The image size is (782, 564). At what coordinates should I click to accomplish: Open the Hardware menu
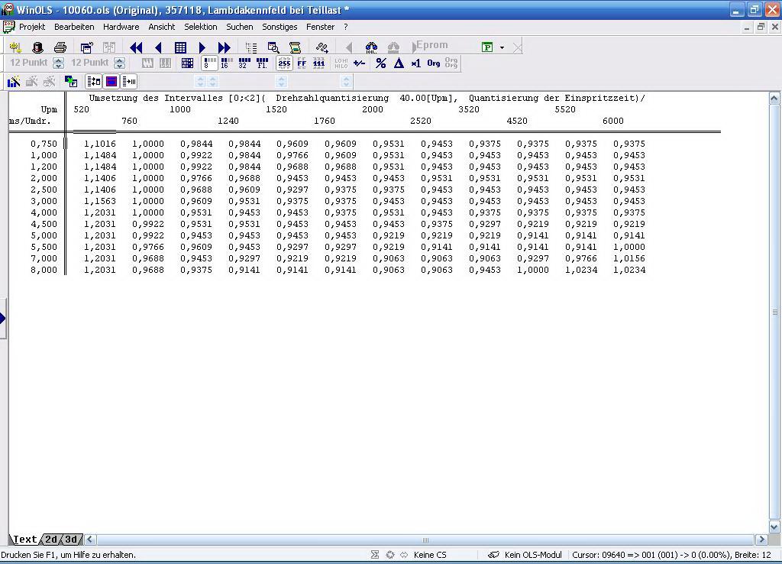click(121, 27)
